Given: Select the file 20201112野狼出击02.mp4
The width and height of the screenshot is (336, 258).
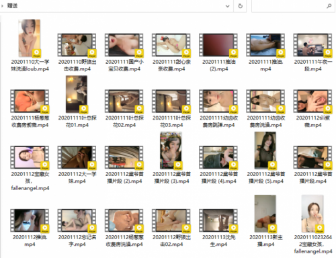Looking at the screenshot, I should point(171,228).
